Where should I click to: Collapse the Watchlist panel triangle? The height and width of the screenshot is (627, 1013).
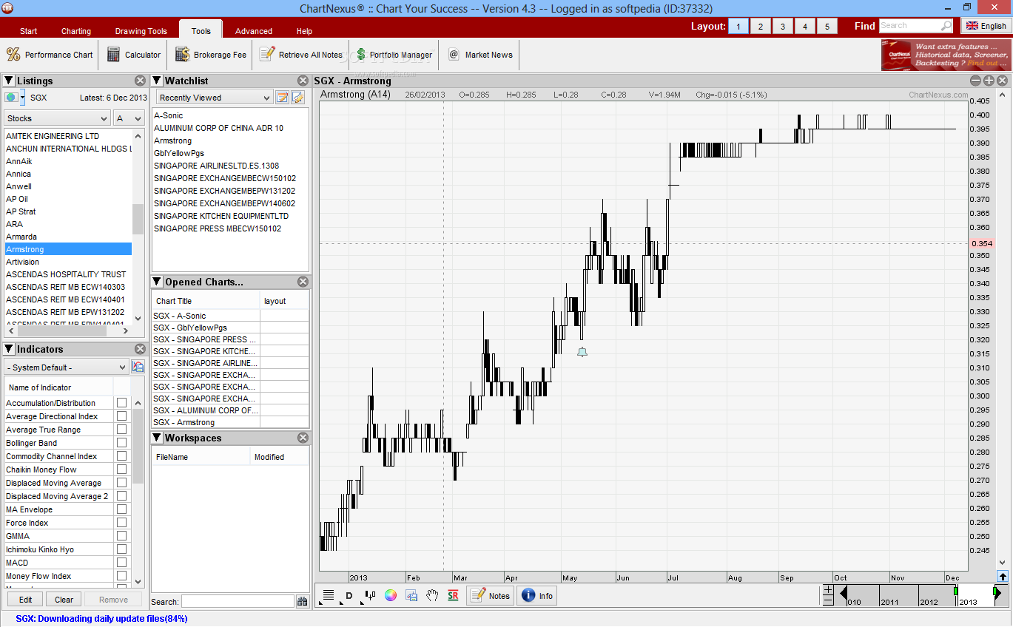point(157,81)
